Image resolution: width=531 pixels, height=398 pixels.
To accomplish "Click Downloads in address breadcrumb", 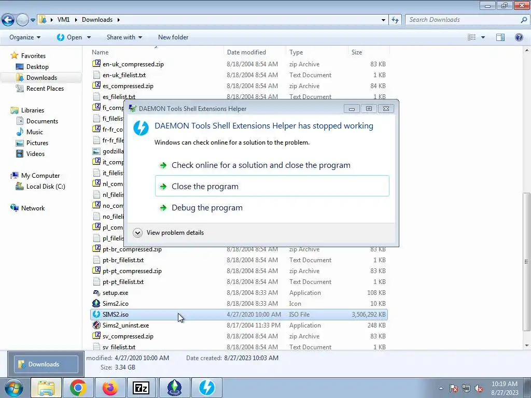I will pyautogui.click(x=97, y=20).
